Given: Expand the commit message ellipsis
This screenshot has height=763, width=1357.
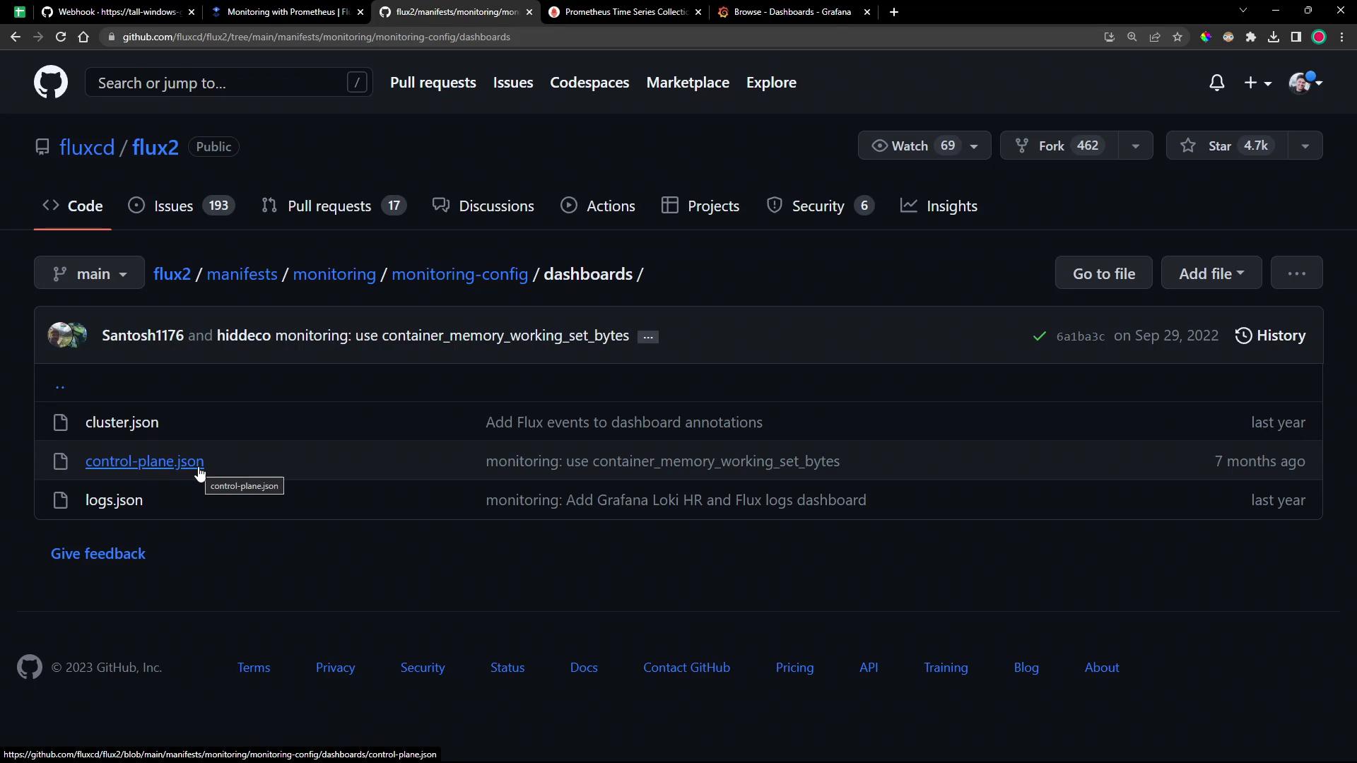Looking at the screenshot, I should coord(647,337).
